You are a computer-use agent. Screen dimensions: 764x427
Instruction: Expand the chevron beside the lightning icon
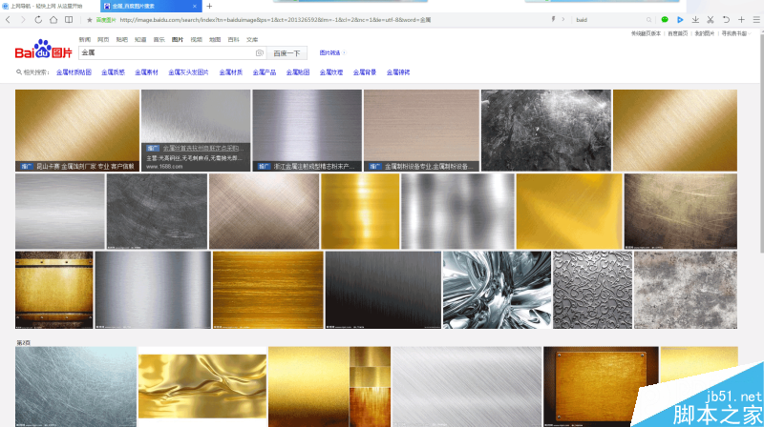click(x=563, y=19)
